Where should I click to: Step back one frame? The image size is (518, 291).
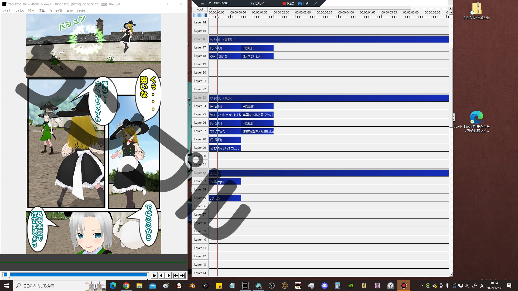[x=161, y=275]
